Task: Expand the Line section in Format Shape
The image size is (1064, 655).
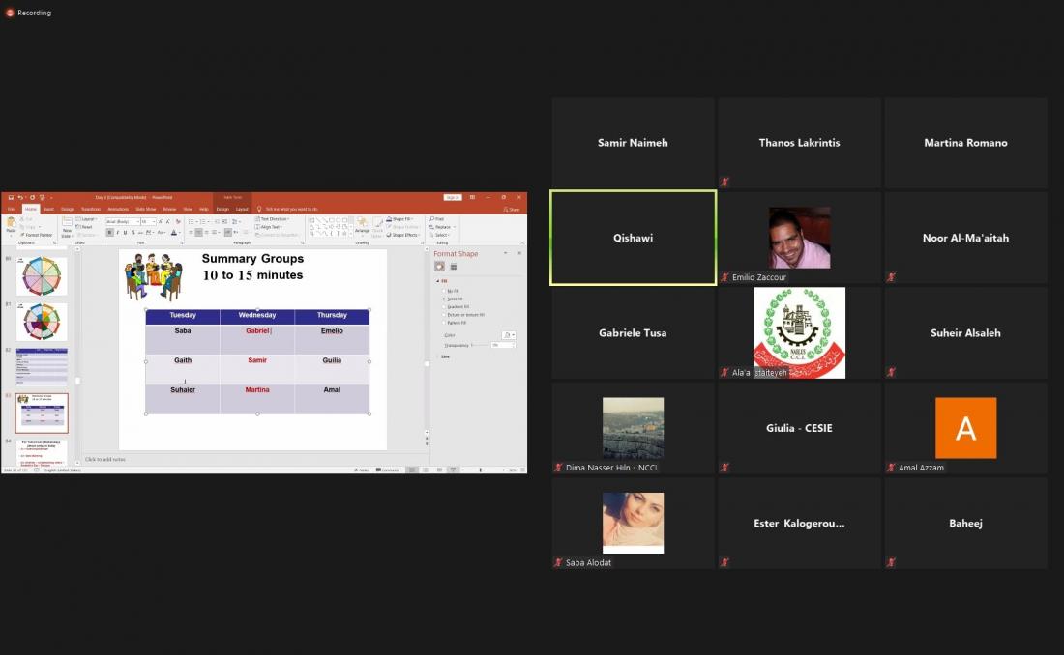Action: point(445,356)
